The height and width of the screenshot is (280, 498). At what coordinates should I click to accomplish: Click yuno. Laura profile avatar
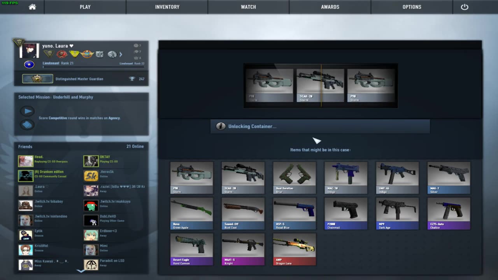29,51
